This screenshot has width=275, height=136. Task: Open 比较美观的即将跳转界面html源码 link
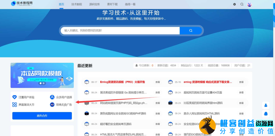[x=203, y=103]
